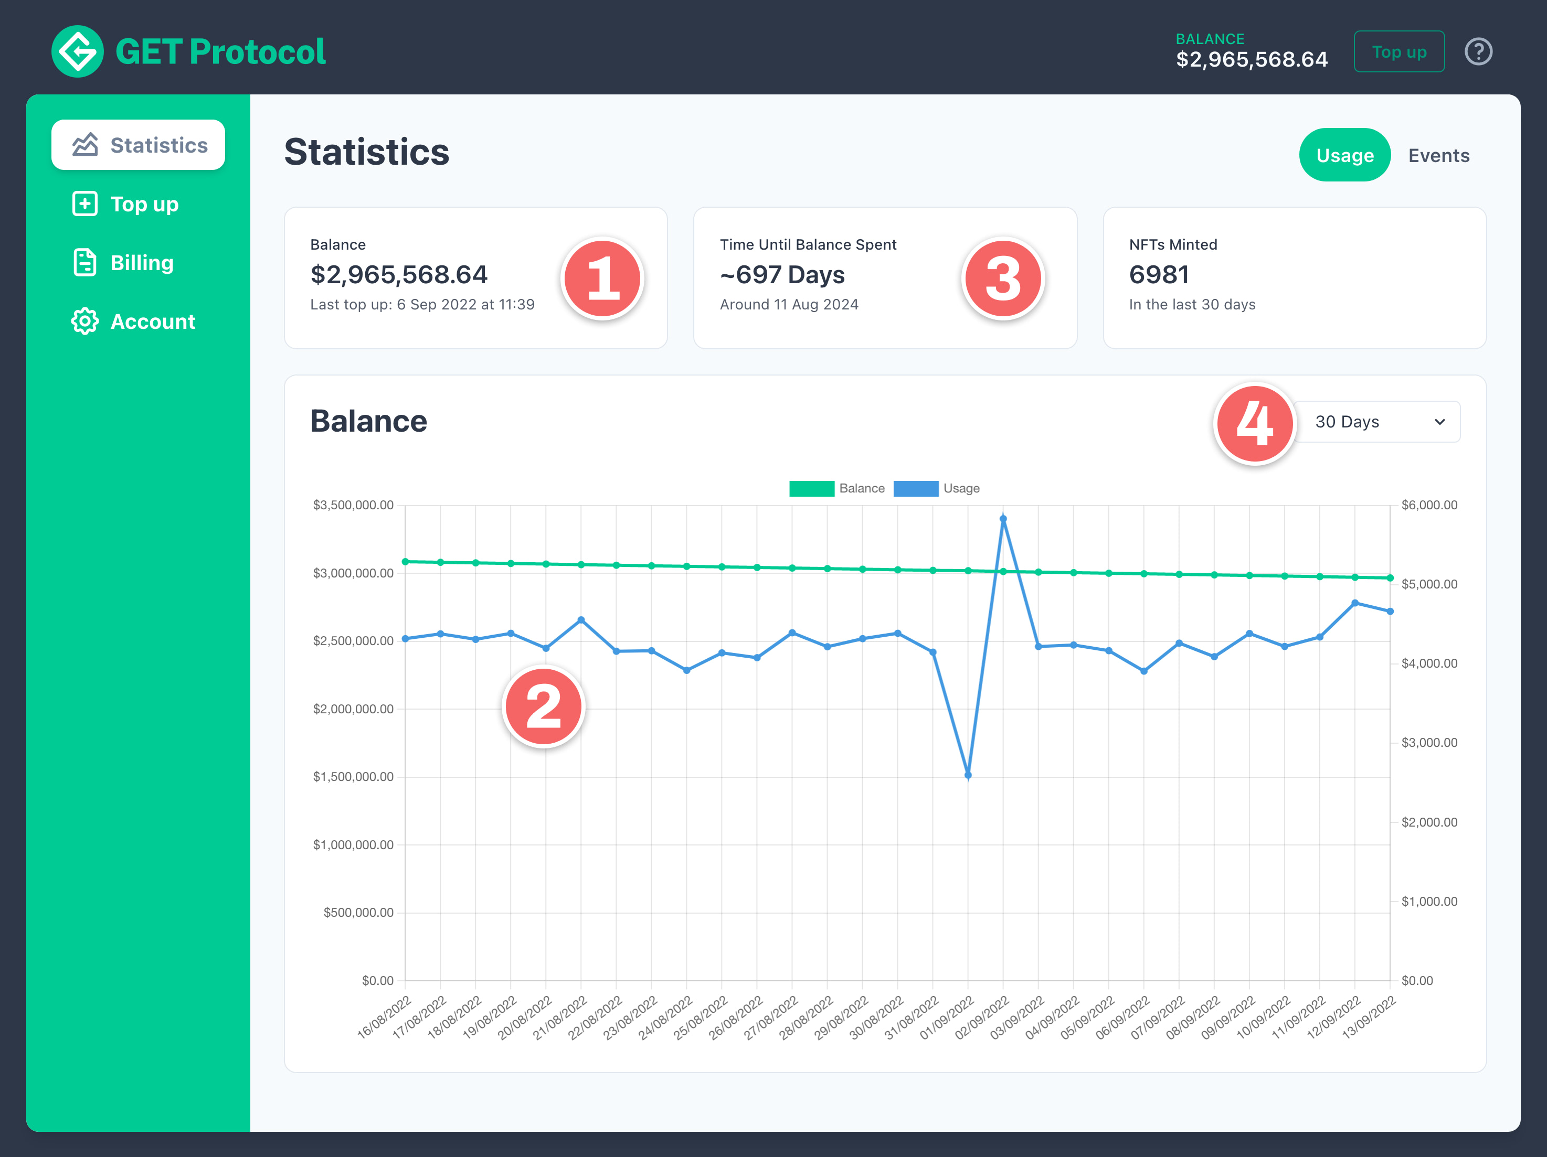Toggle Balance series in chart legend

pos(811,489)
